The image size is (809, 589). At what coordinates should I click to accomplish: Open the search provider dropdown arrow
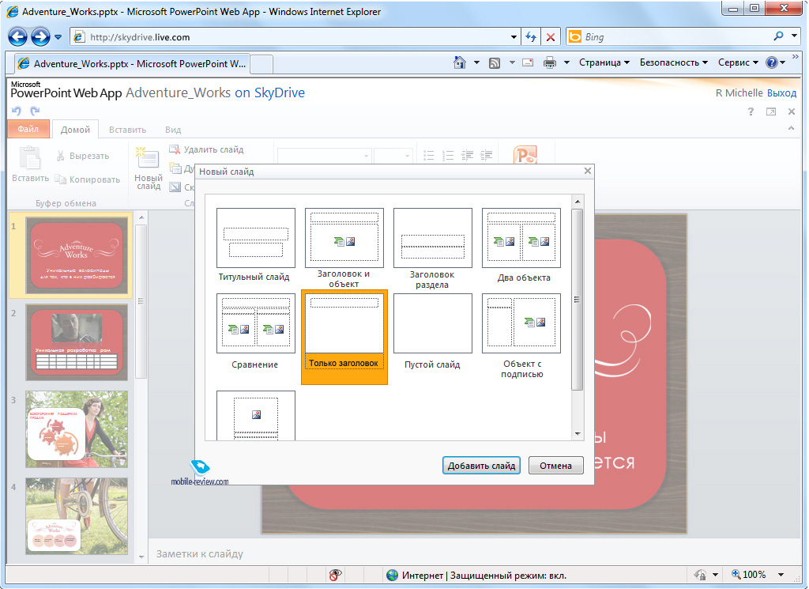(x=795, y=36)
